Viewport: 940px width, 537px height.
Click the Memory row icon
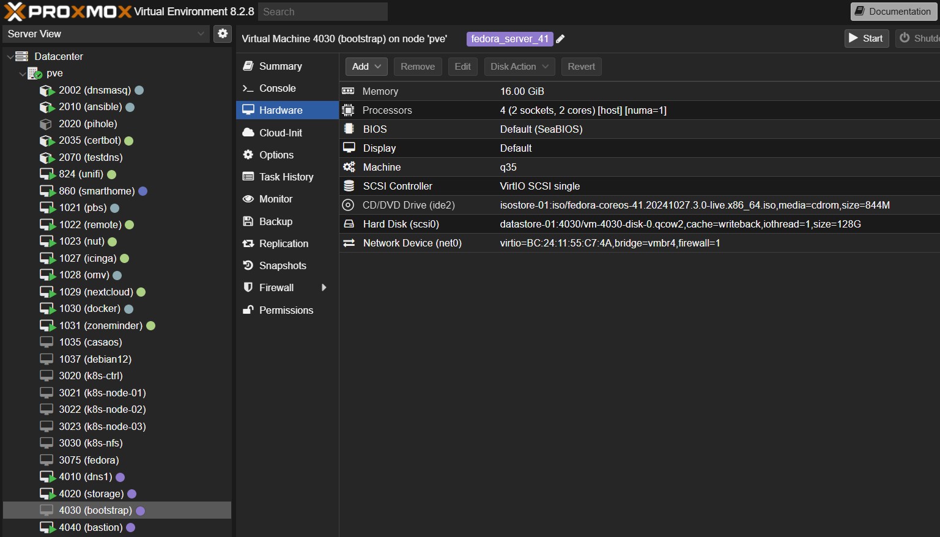[348, 91]
